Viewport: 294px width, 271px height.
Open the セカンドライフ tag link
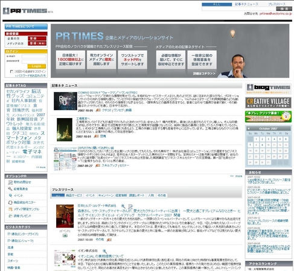[x=18, y=92]
